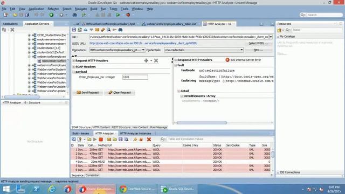Click the refresh icon in Application Servers panel

pos(4,30)
